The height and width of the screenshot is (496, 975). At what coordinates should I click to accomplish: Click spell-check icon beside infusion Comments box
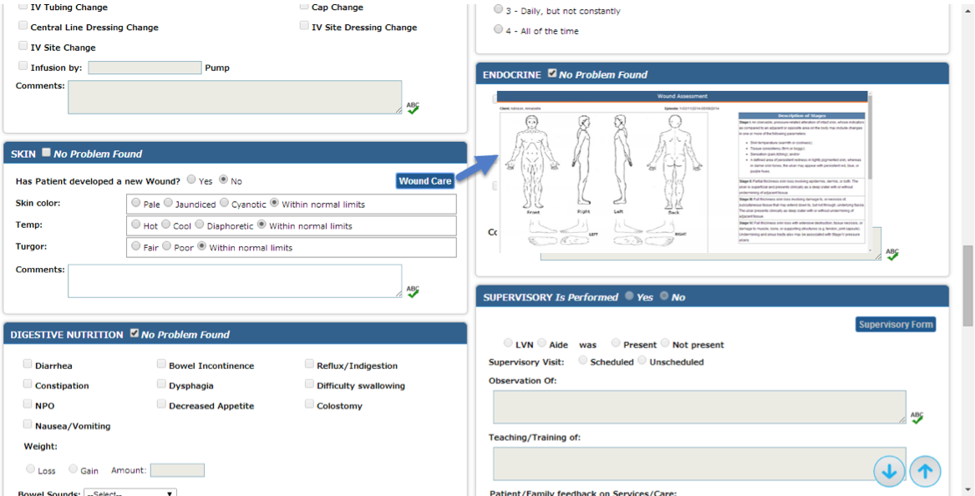413,108
